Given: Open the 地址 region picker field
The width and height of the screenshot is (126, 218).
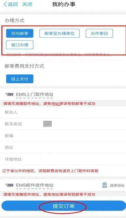Looking at the screenshot, I should tap(63, 148).
